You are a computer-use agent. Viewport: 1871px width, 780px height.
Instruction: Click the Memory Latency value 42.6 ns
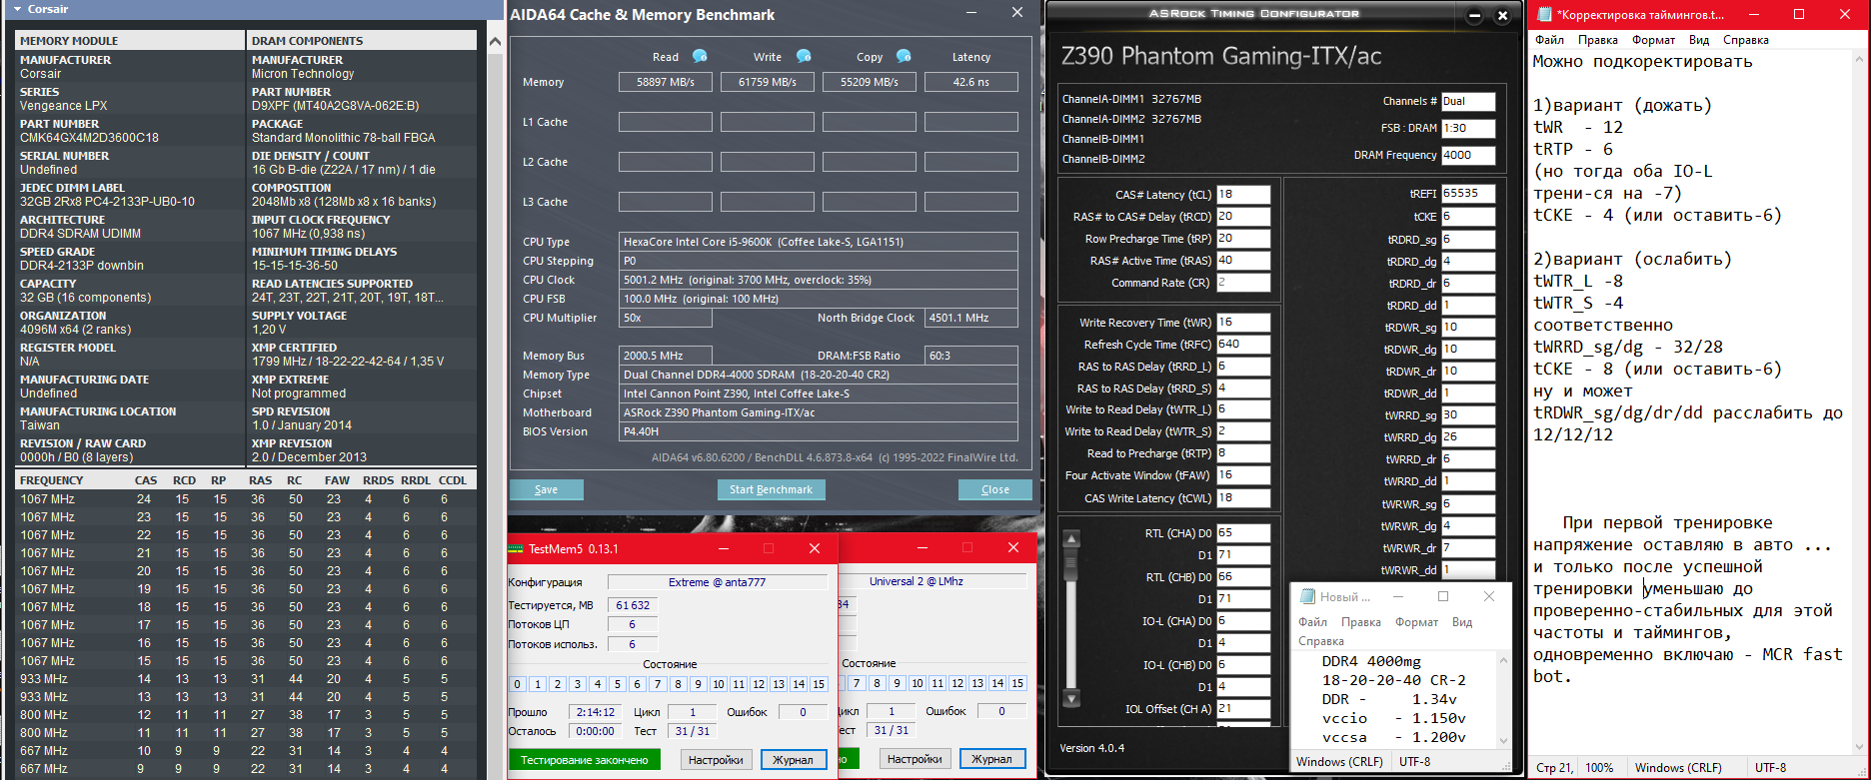[x=971, y=82]
